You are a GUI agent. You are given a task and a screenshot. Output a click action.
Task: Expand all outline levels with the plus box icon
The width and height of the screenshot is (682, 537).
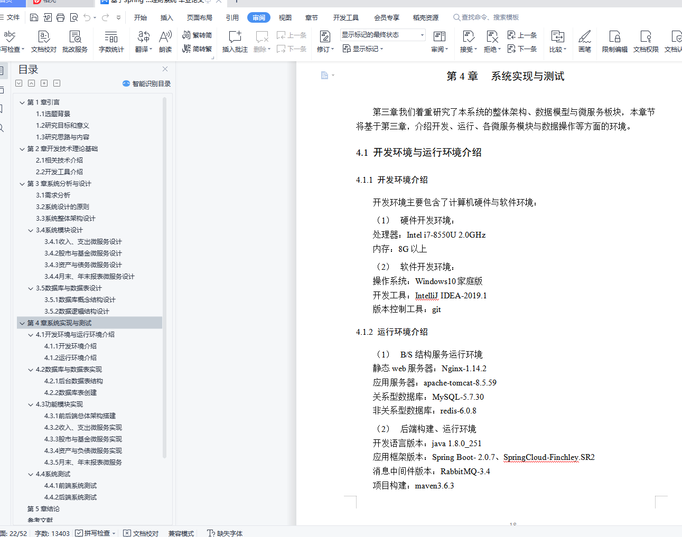coord(44,83)
